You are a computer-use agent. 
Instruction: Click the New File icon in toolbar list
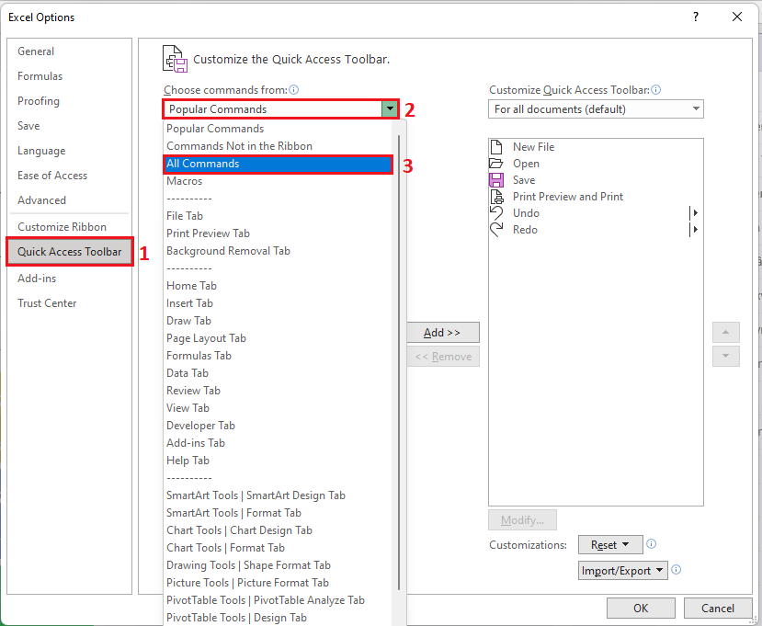[x=496, y=147]
